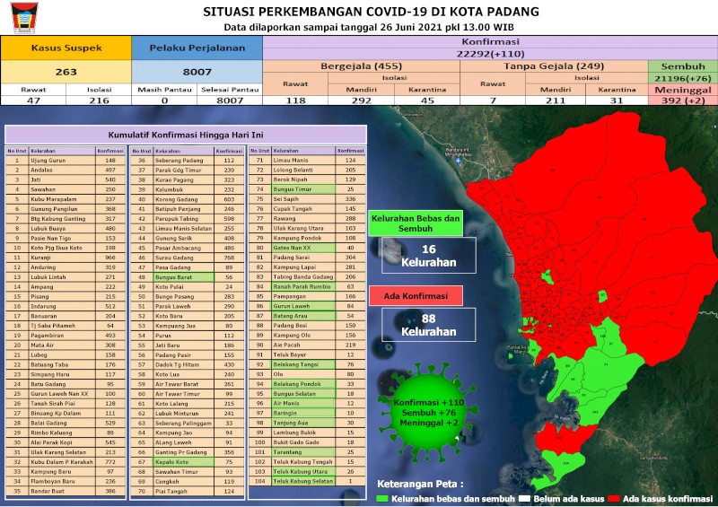Click the 'Alai Parak Kopi' kelurahan row
718x507 pixels.
tap(66, 442)
